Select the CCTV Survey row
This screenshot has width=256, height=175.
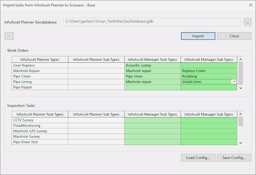(40, 120)
